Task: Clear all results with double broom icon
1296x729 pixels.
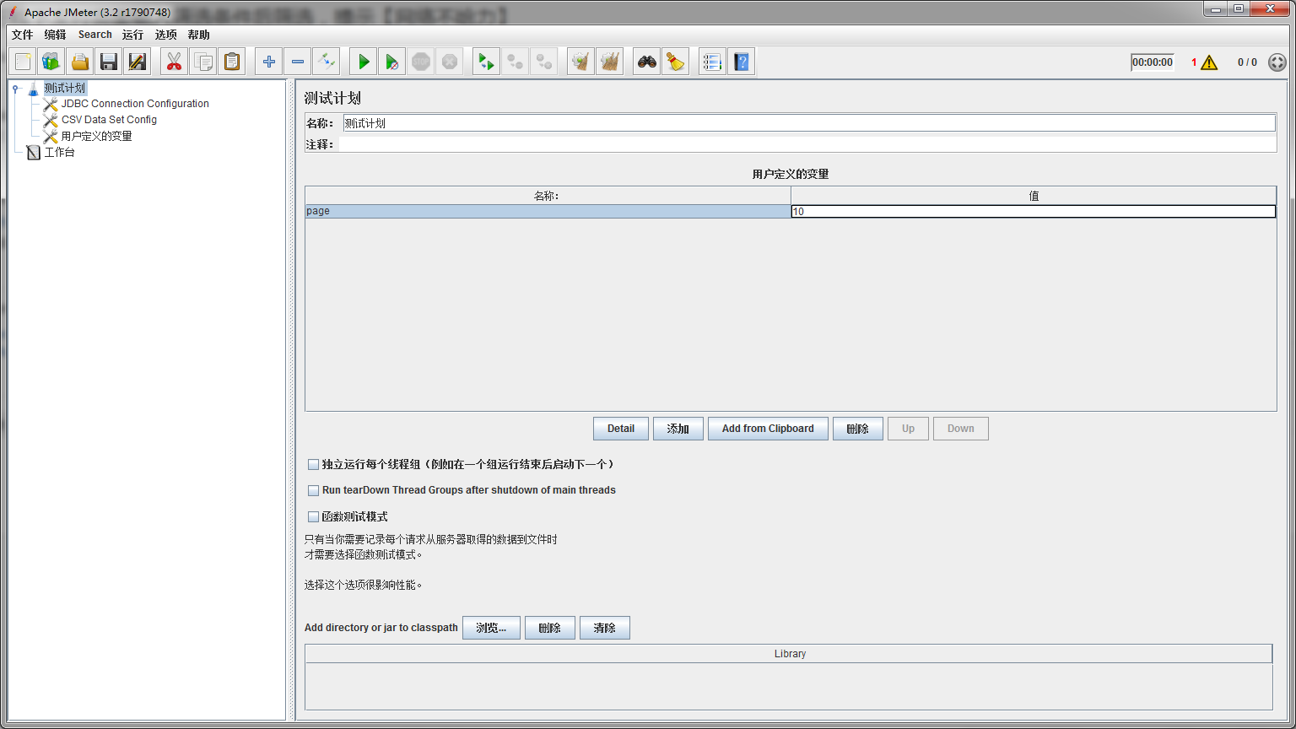Action: (609, 62)
